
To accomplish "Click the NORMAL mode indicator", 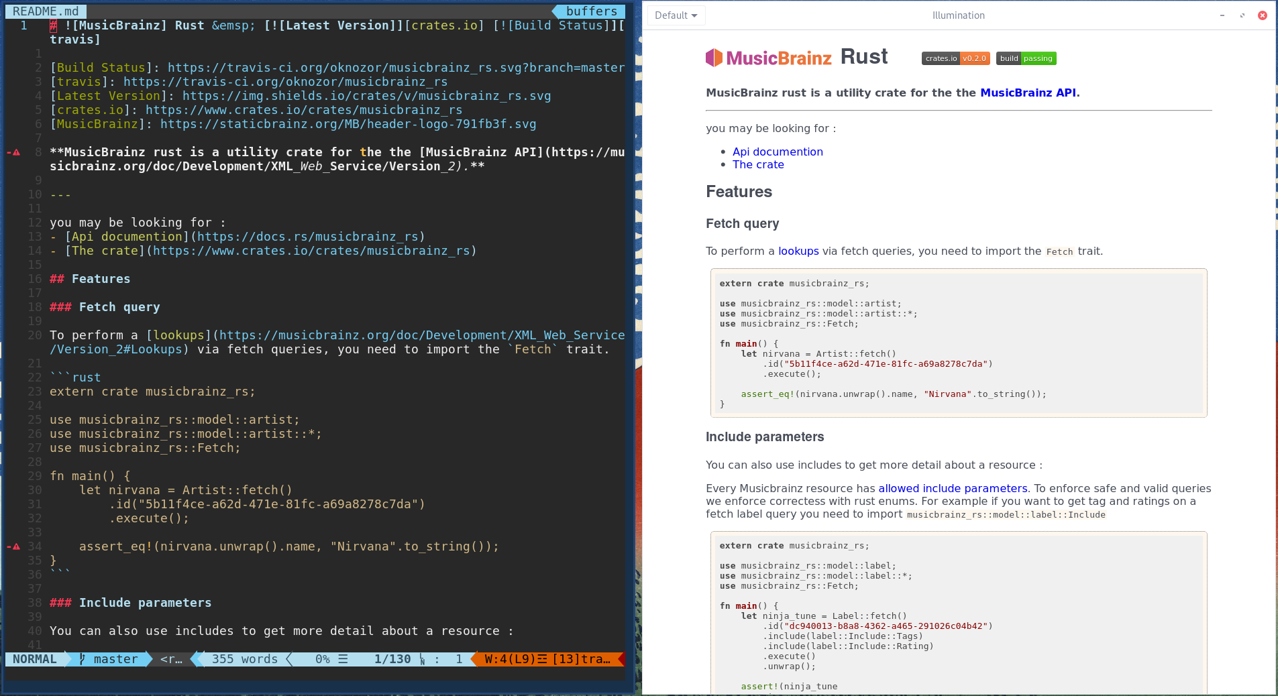I will (x=35, y=659).
